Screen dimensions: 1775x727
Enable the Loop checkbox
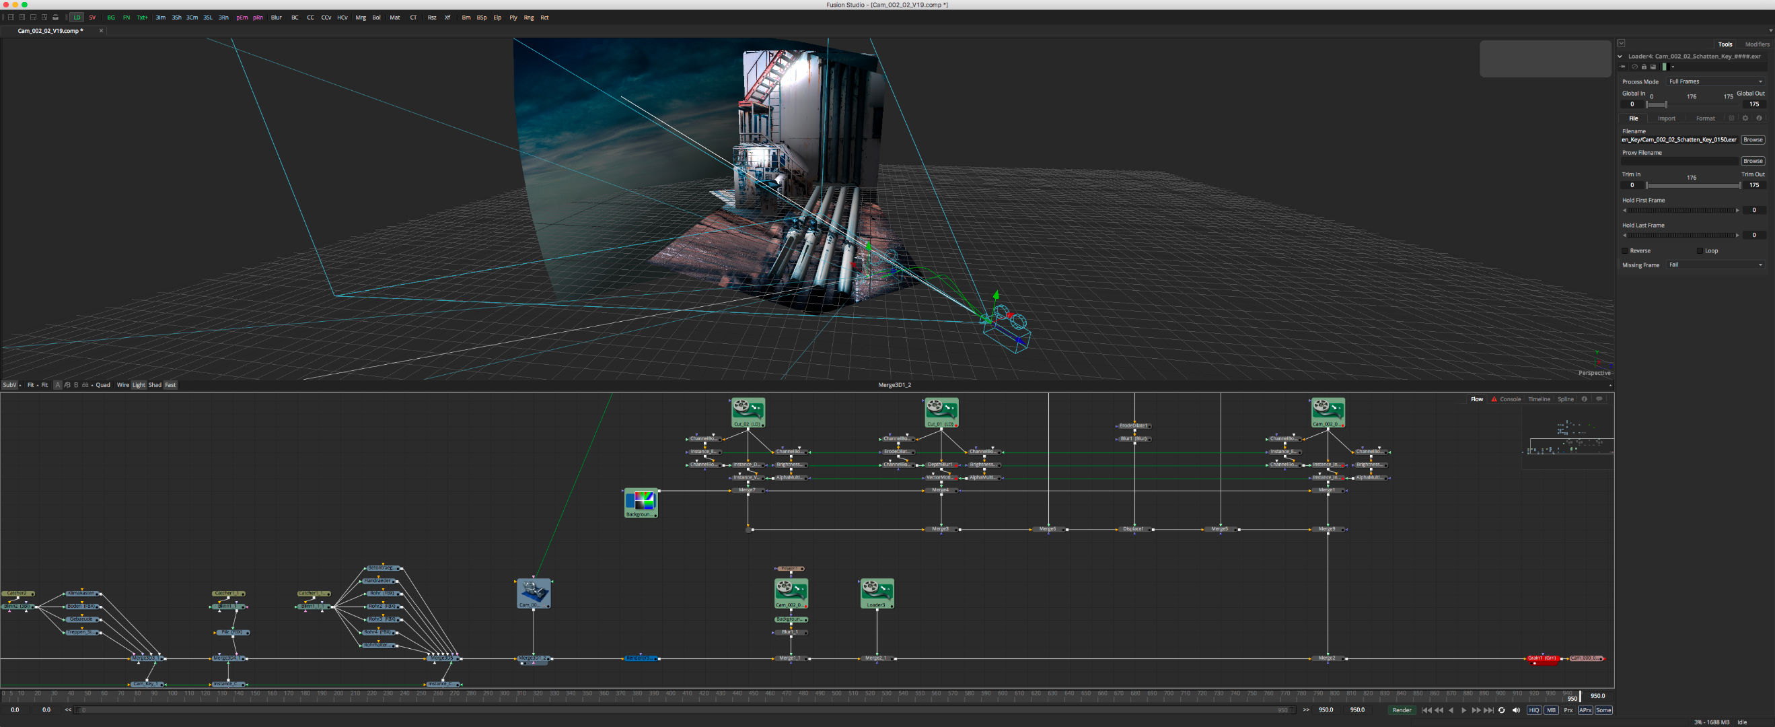[1699, 251]
